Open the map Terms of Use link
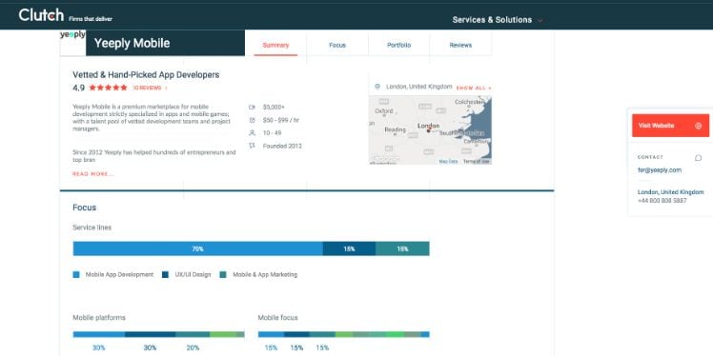Viewport: 713px width, 356px height. (x=476, y=161)
